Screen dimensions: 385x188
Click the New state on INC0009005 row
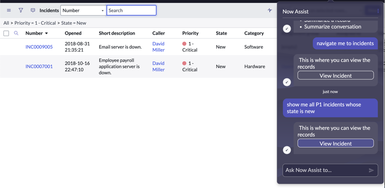coord(221,47)
